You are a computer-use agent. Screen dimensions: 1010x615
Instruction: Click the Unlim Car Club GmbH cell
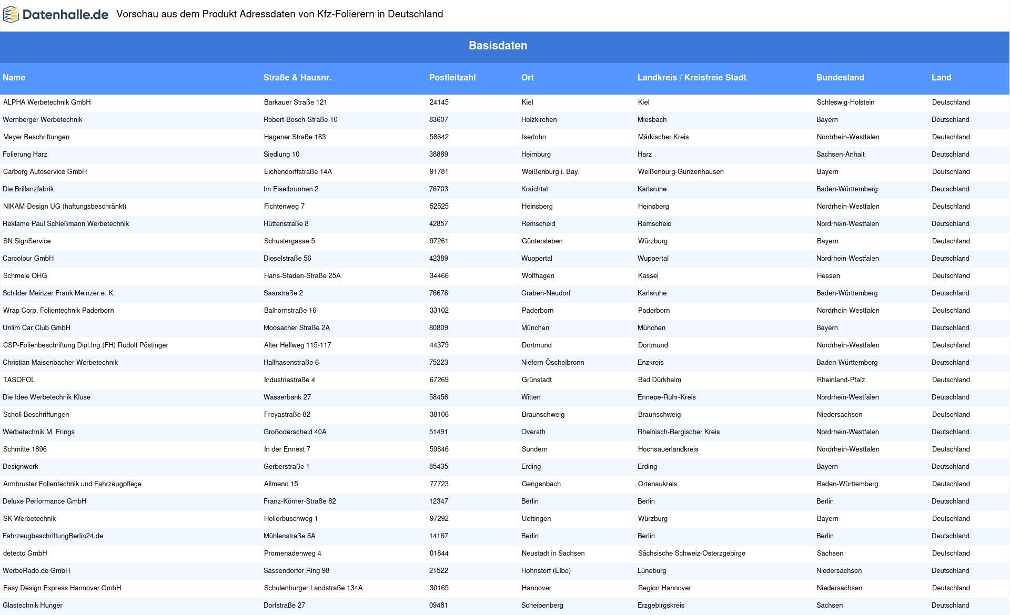pos(36,328)
